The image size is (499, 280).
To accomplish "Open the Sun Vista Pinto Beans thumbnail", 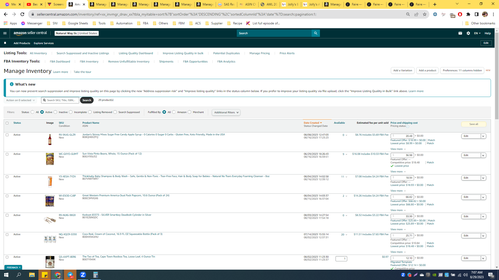I will point(50,159).
